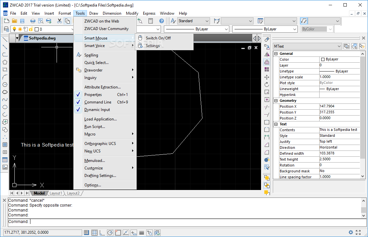Viewport: 368px width, 237px height.
Task: Toggle Polar tracking in the status bar
Action: [x=110, y=232]
